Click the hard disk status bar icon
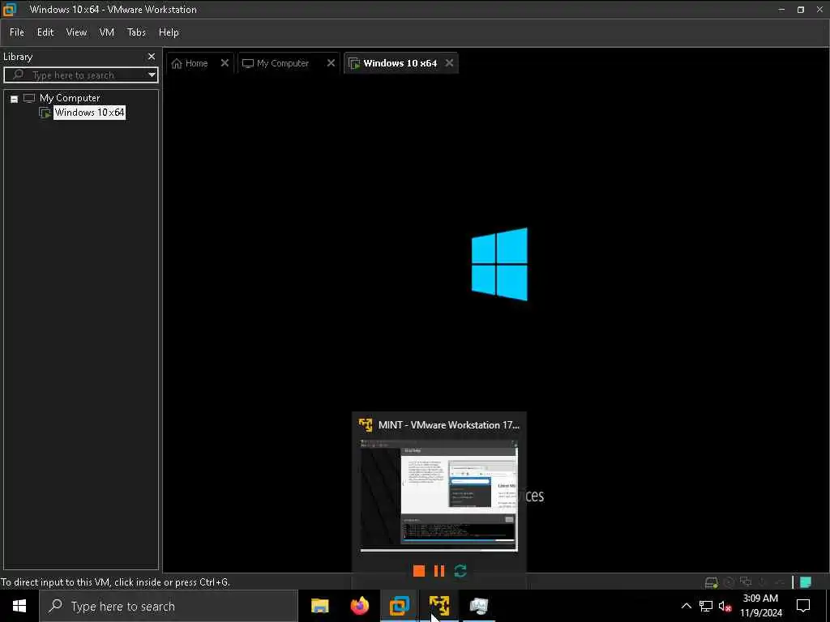 (711, 582)
